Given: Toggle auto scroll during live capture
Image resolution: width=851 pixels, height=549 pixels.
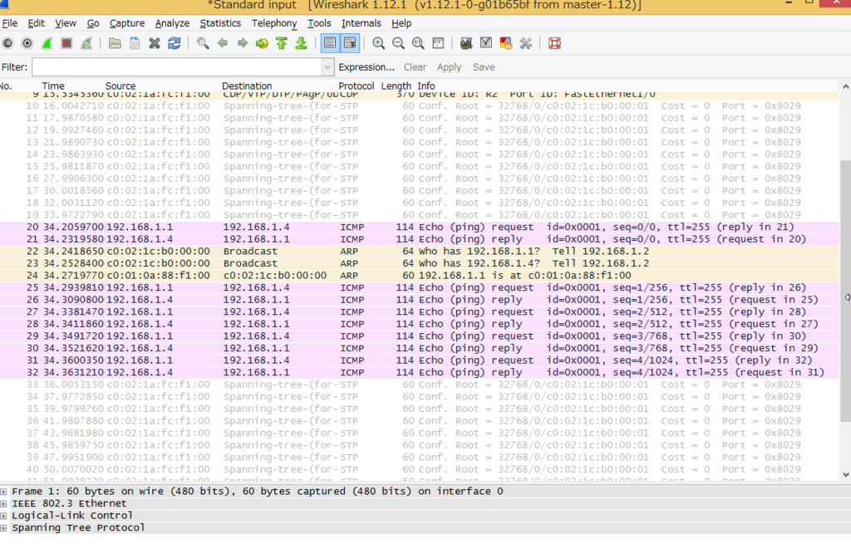Looking at the screenshot, I should tap(350, 43).
